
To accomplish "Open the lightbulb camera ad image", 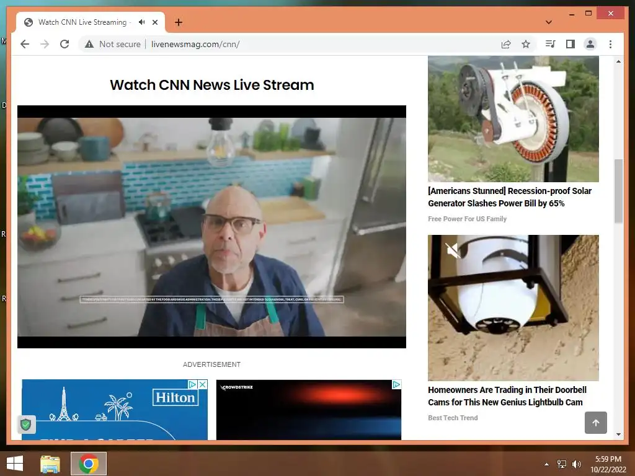I will [513, 307].
